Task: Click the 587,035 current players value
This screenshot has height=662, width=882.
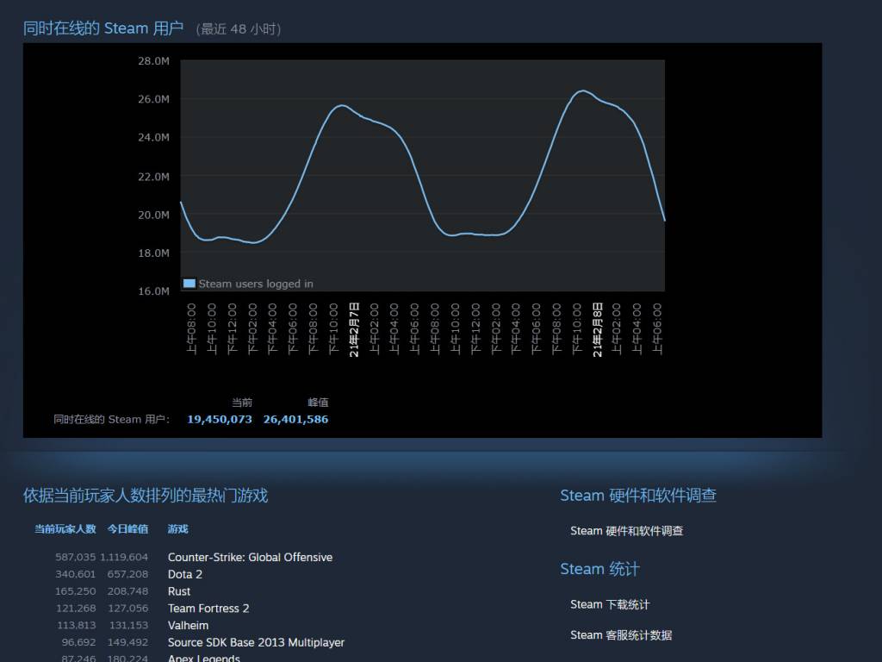Action: click(x=76, y=558)
